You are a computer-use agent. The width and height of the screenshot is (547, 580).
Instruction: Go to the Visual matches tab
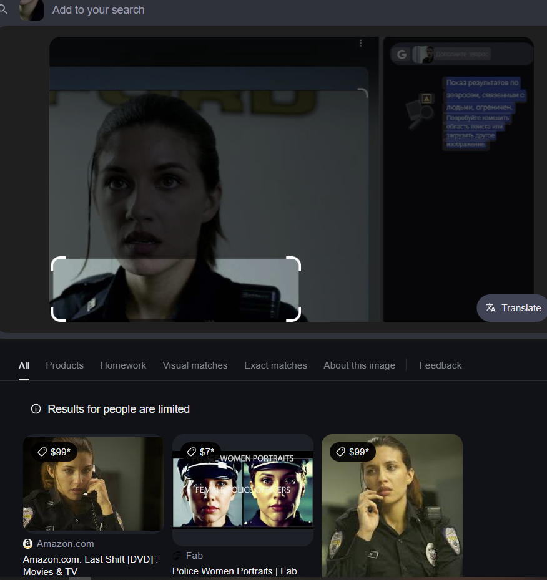[195, 365]
